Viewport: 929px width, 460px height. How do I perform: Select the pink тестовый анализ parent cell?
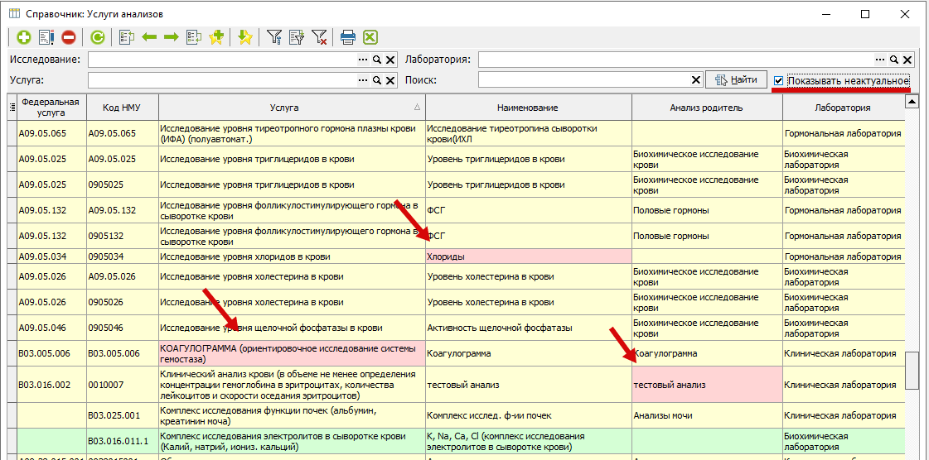click(707, 385)
